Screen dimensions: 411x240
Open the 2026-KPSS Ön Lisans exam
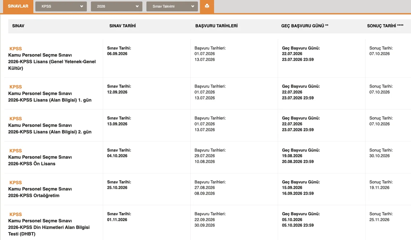click(x=32, y=163)
